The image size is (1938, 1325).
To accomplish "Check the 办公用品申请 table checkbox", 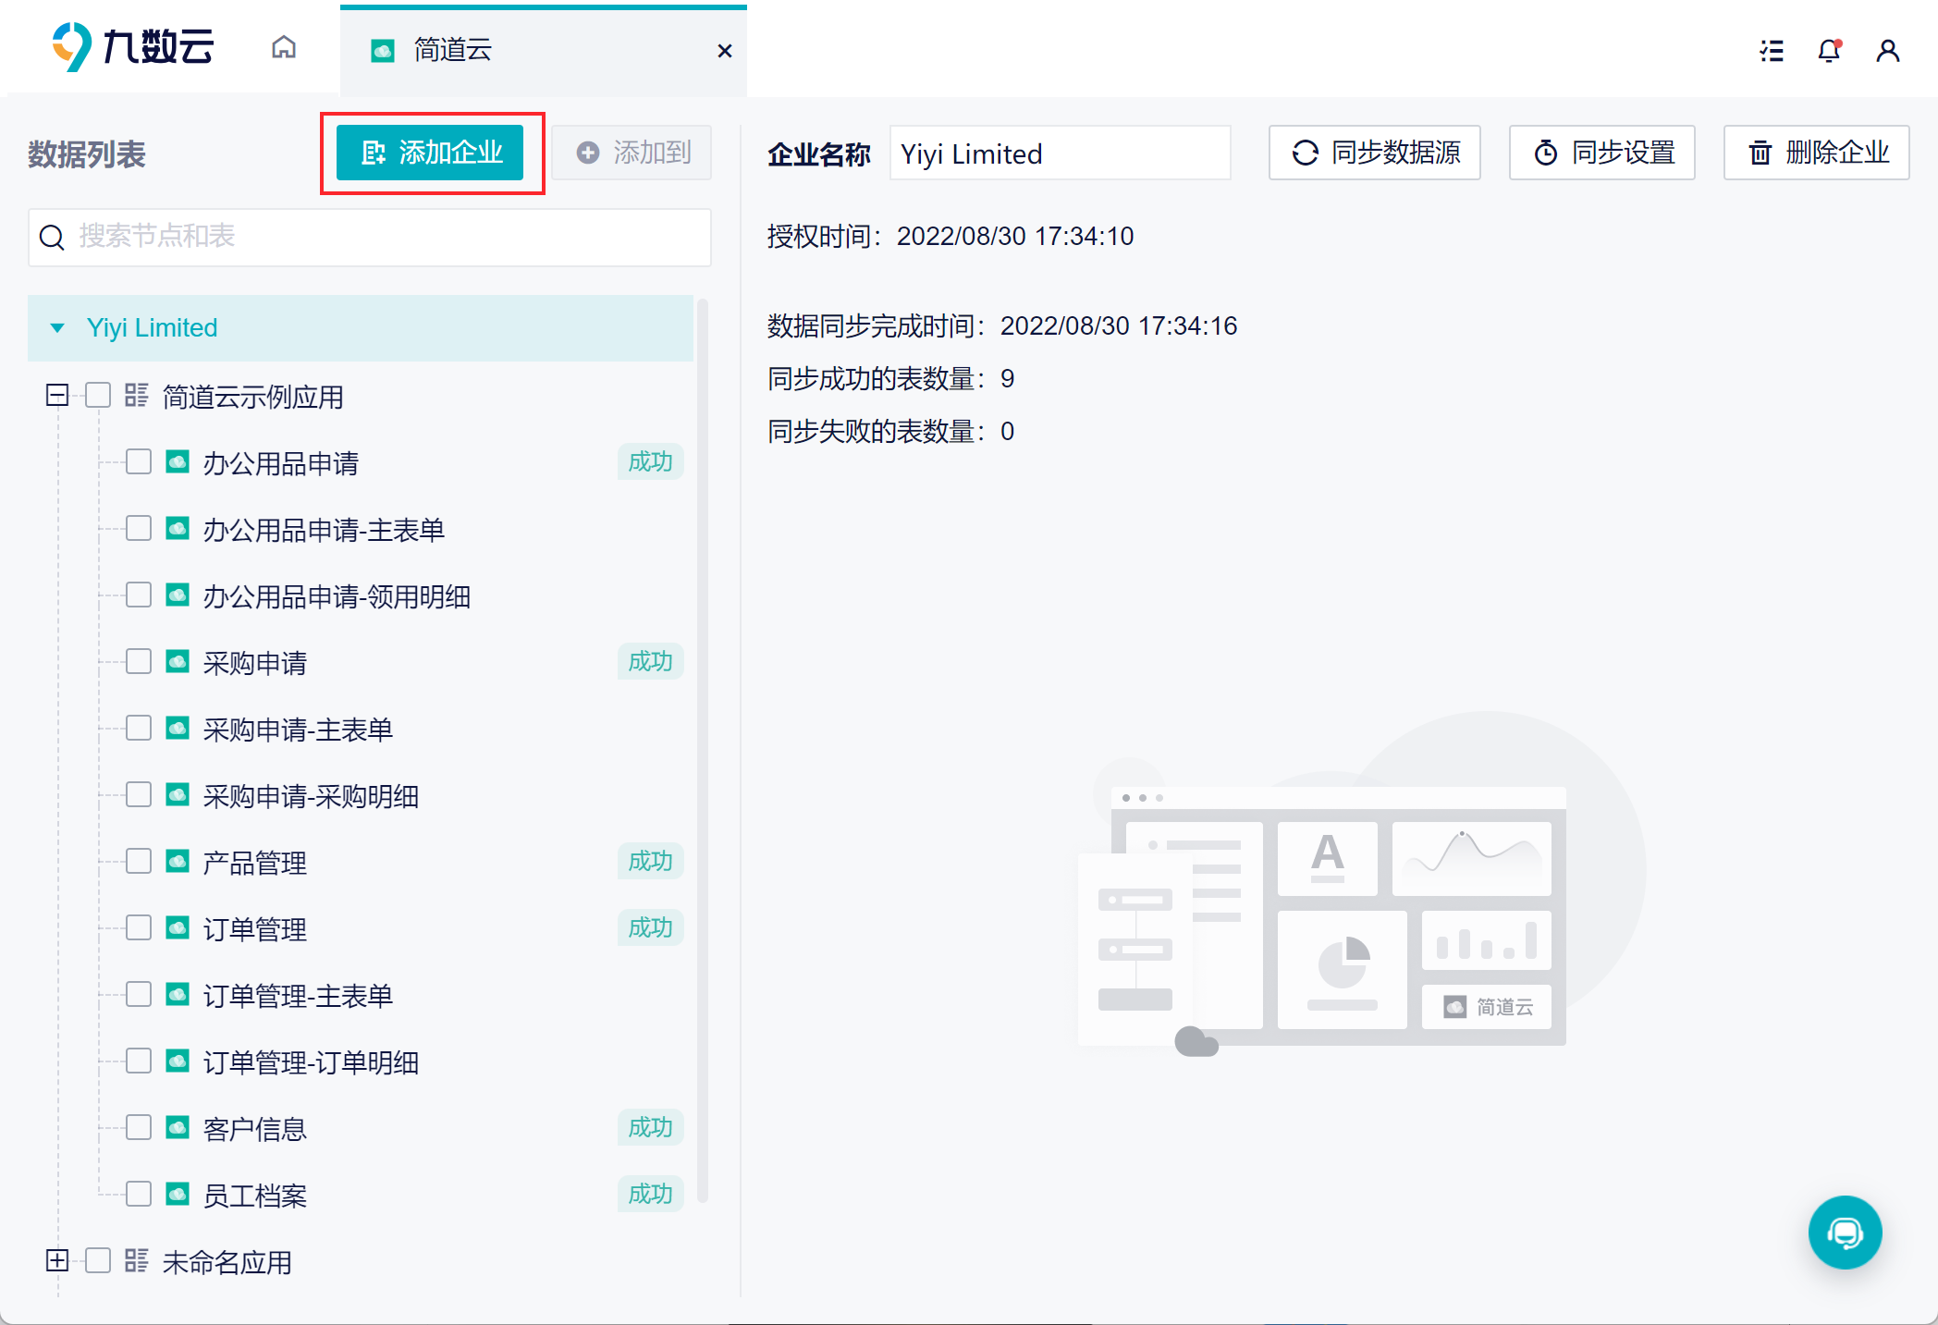I will tap(139, 461).
